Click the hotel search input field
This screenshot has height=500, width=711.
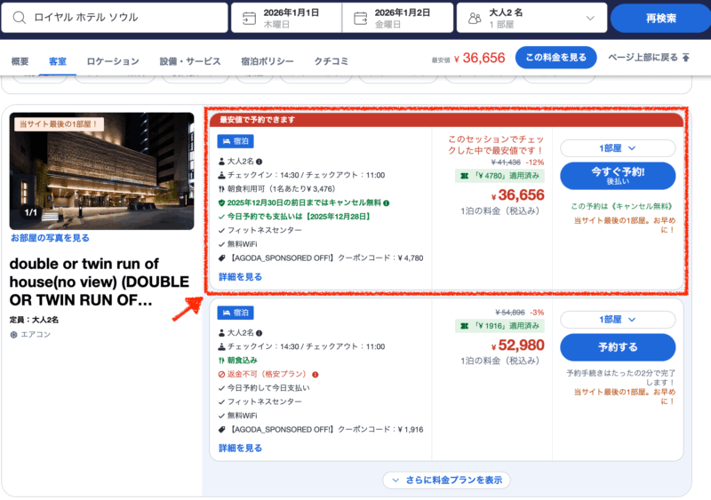point(115,18)
